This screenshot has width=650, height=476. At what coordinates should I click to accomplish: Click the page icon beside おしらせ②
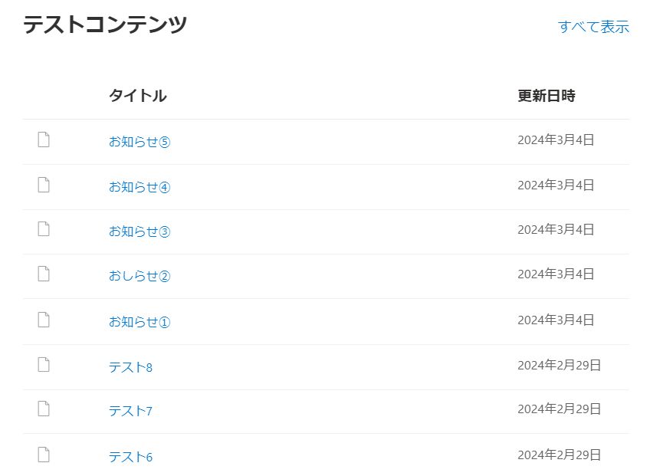[x=44, y=274]
